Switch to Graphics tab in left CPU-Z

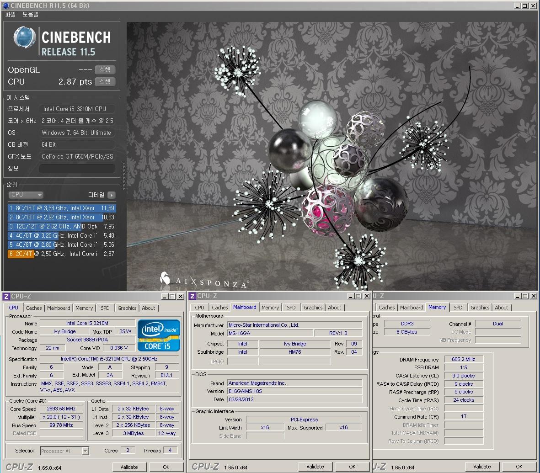pos(127,308)
